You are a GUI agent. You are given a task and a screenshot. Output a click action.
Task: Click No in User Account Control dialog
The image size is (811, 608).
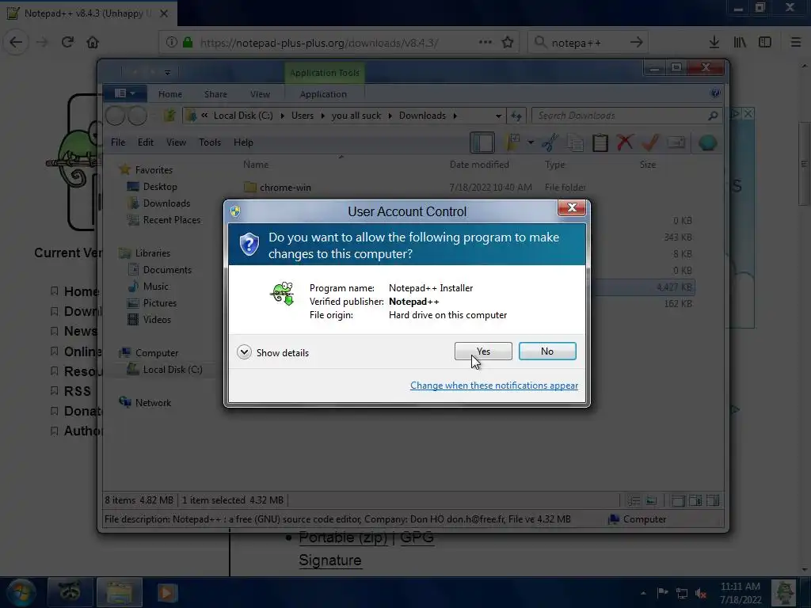547,351
